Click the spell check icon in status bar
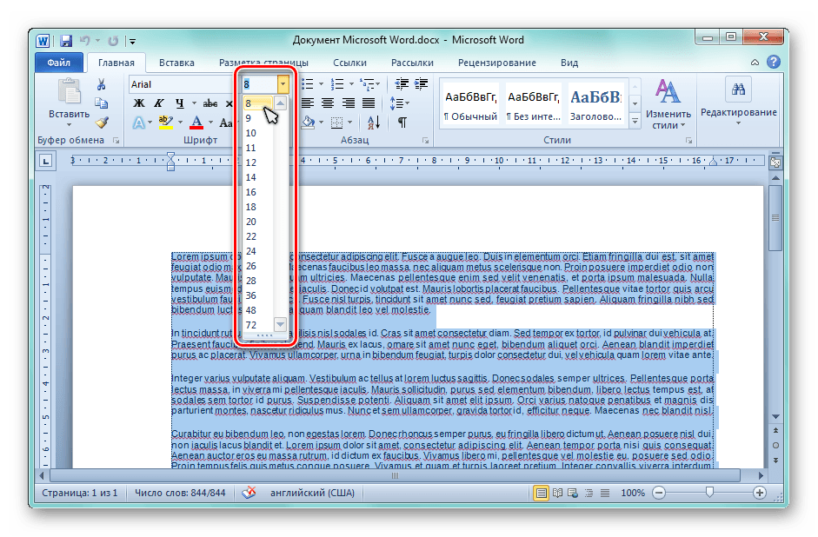This screenshot has width=818, height=537. pos(249,493)
